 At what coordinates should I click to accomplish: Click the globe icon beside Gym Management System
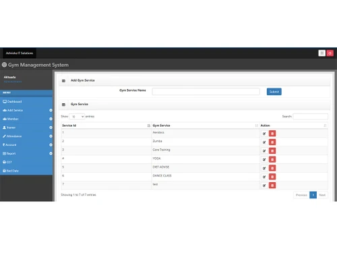click(x=4, y=65)
